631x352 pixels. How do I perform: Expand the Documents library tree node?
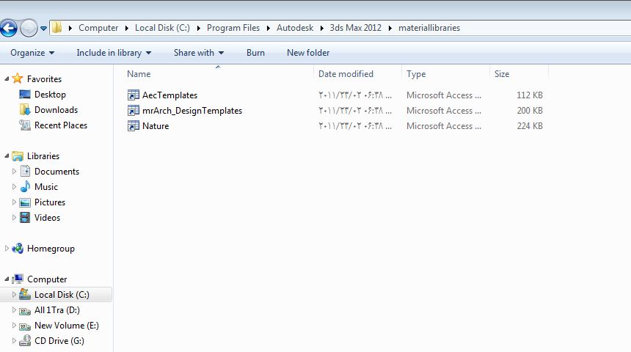[x=15, y=172]
